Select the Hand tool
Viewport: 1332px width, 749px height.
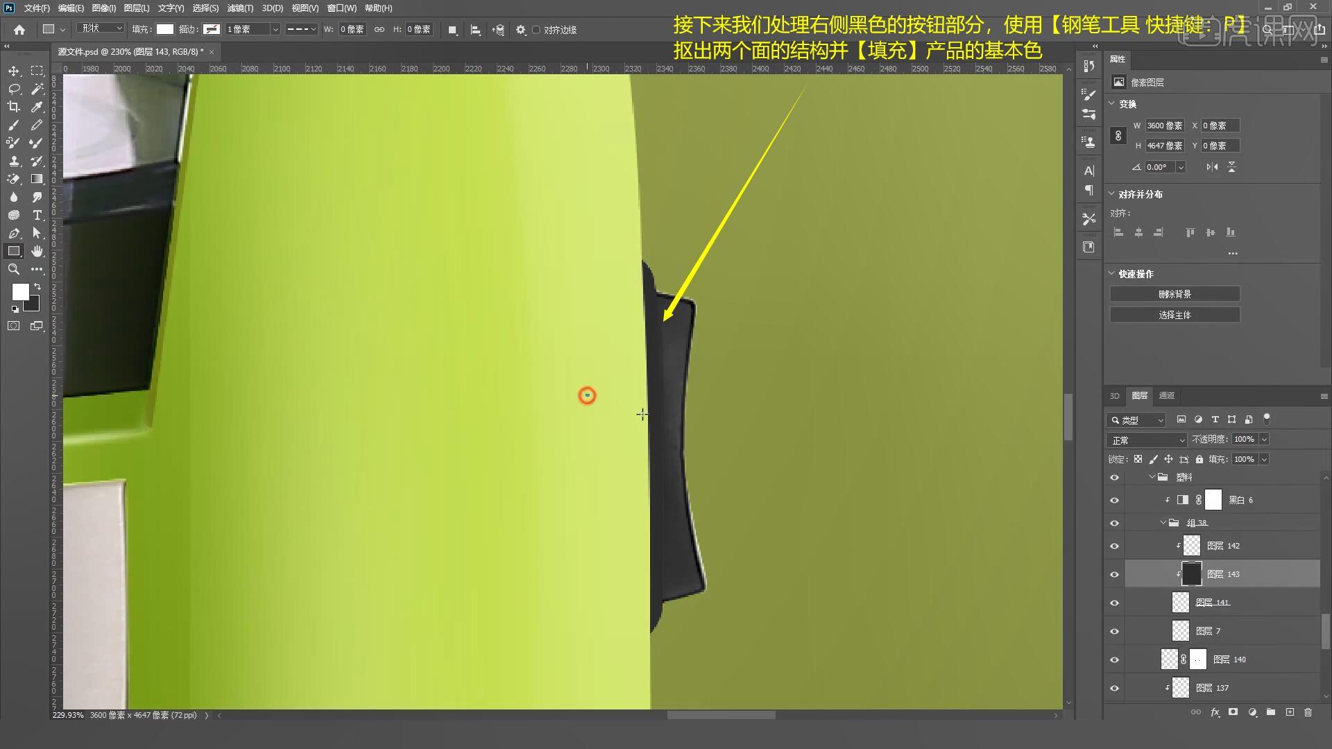pyautogui.click(x=37, y=251)
